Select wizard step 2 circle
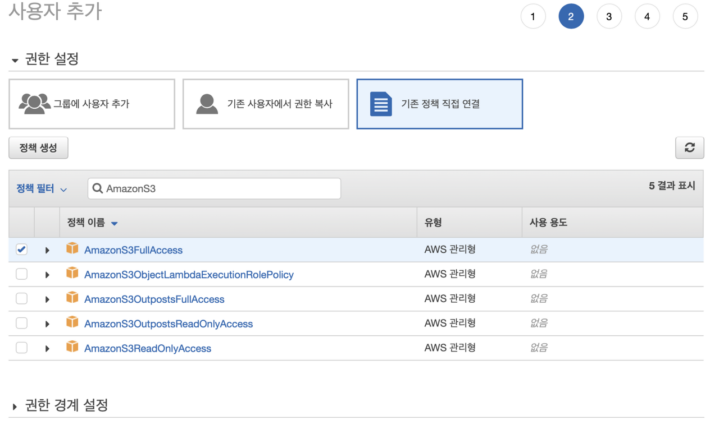The height and width of the screenshot is (425, 719). tap(571, 16)
